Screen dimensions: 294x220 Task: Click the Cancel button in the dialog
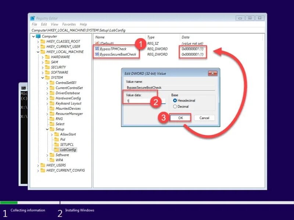pos(204,118)
